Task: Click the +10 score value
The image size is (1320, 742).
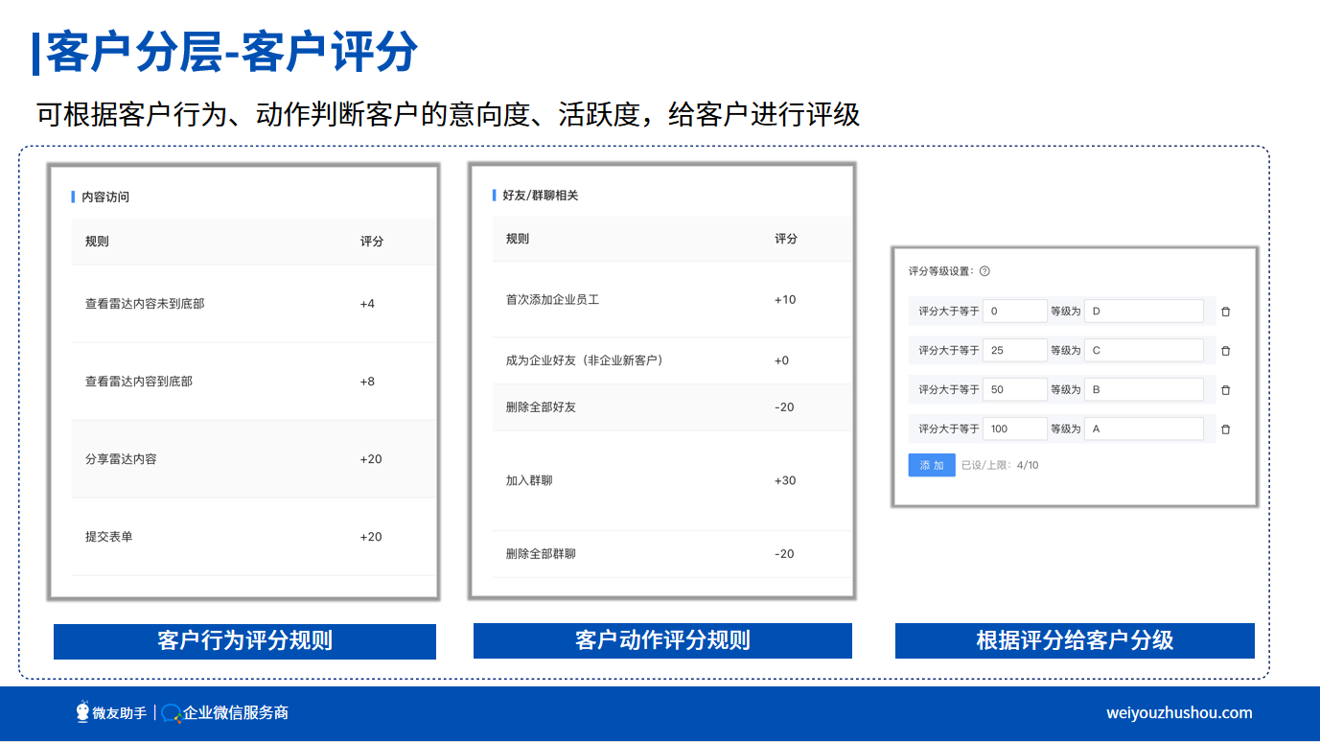Action: click(785, 299)
